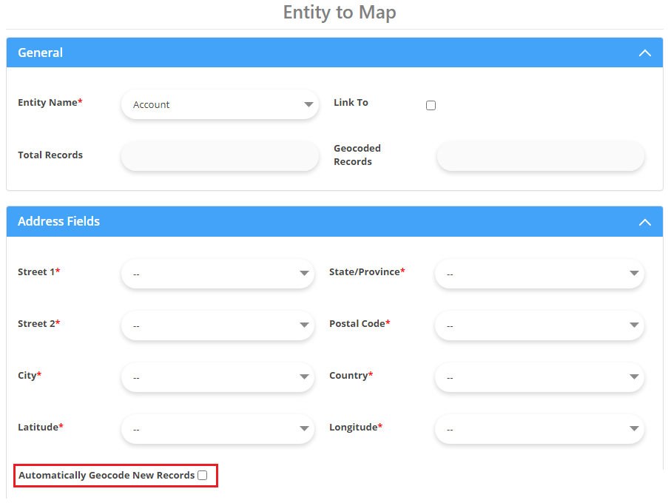The height and width of the screenshot is (503, 668).
Task: Open the Country field dropdown
Action: [x=539, y=377]
